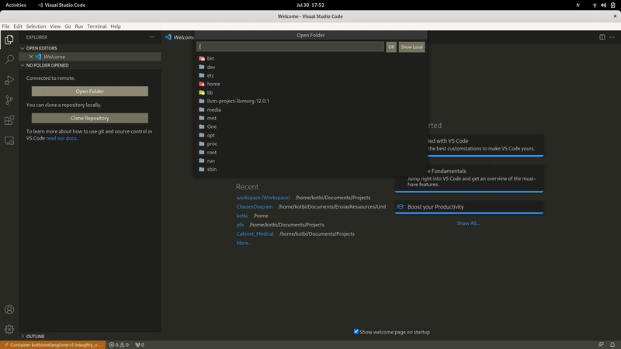Open the Selection menu
621x349 pixels.
(x=36, y=26)
